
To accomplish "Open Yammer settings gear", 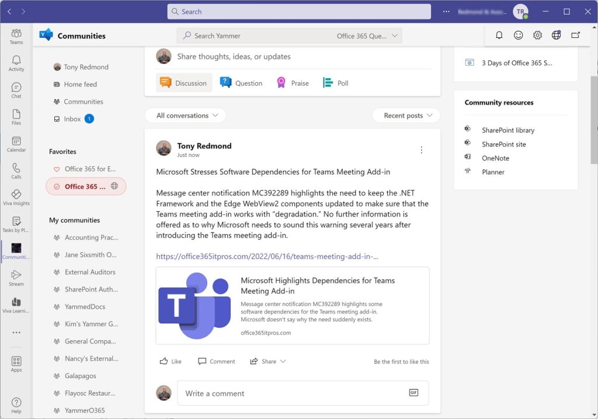I will (537, 36).
